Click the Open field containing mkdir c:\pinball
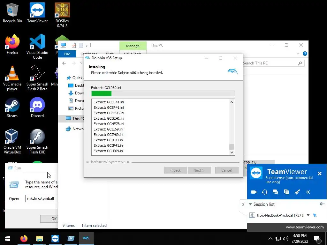The image size is (327, 245). coord(42,198)
